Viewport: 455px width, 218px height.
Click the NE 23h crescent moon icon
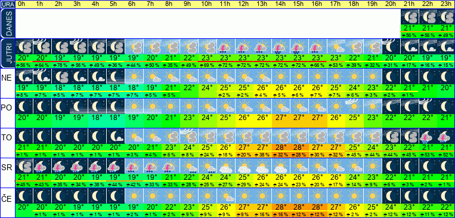(x=446, y=76)
